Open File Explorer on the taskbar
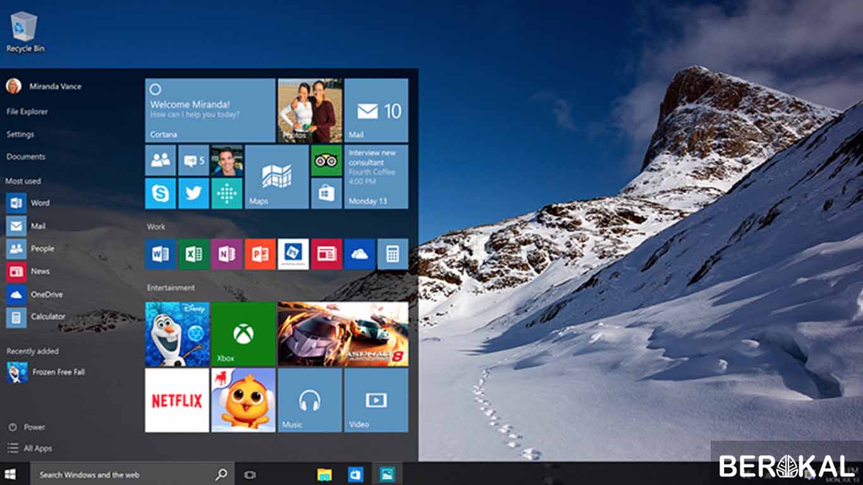This screenshot has width=863, height=485. 324,474
